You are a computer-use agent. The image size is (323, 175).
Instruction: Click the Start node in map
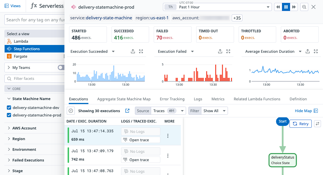(x=283, y=121)
